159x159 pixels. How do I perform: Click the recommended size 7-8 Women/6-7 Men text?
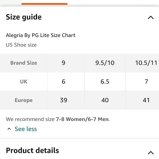point(83,119)
